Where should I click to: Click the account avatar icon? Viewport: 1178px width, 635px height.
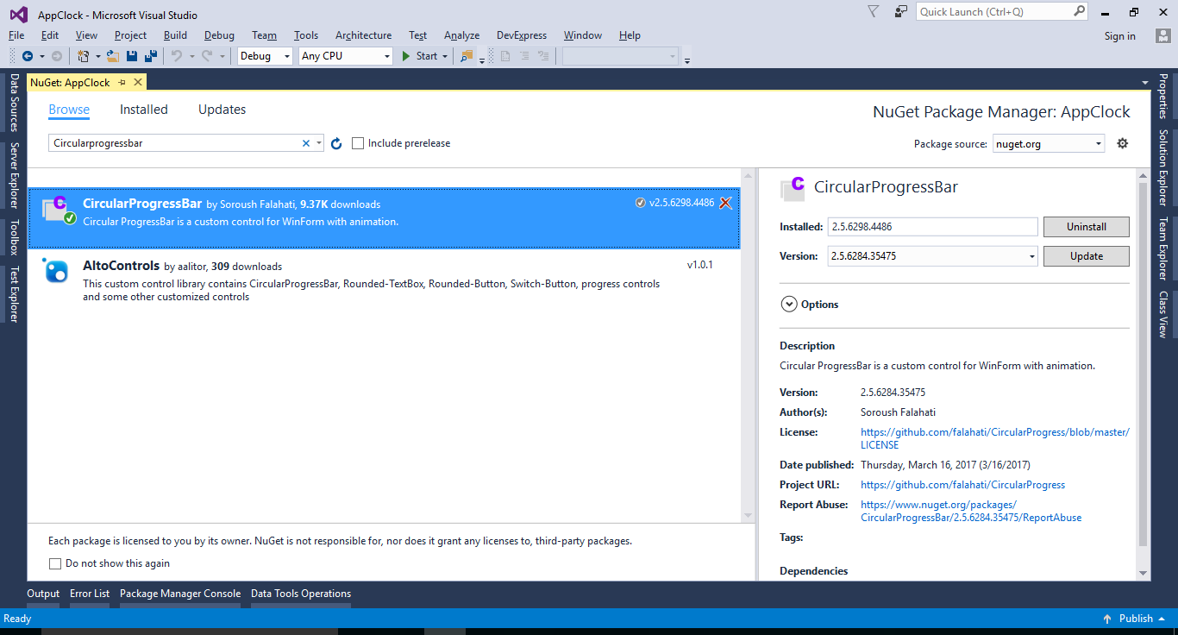pos(1162,35)
